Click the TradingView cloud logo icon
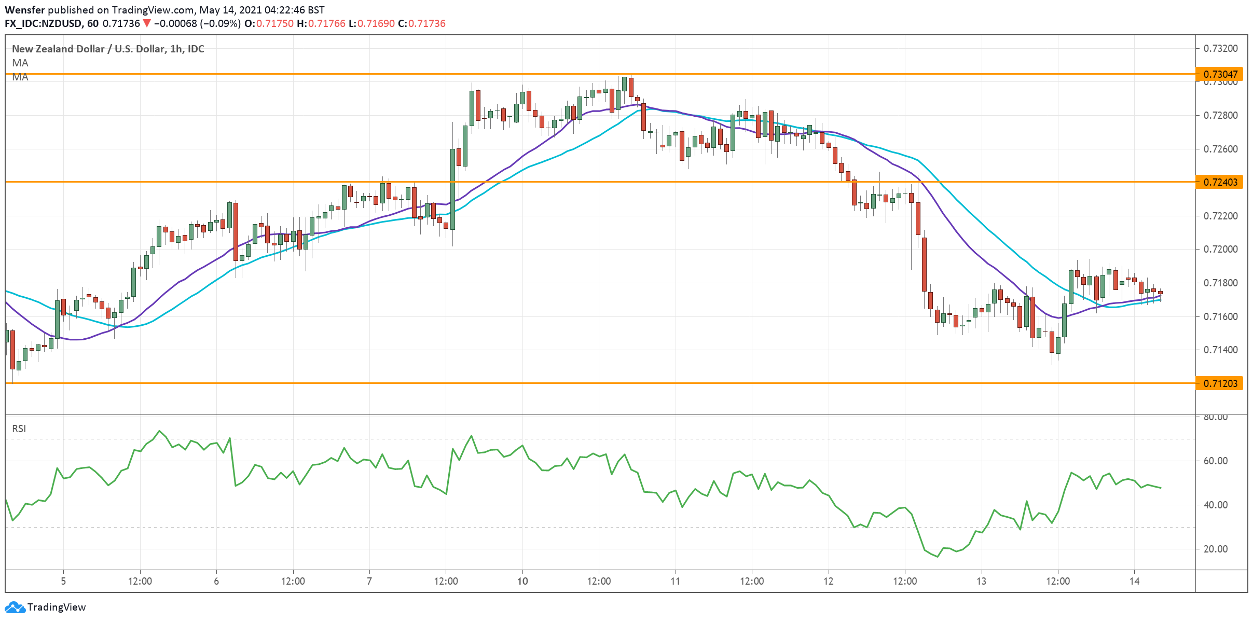 point(15,607)
